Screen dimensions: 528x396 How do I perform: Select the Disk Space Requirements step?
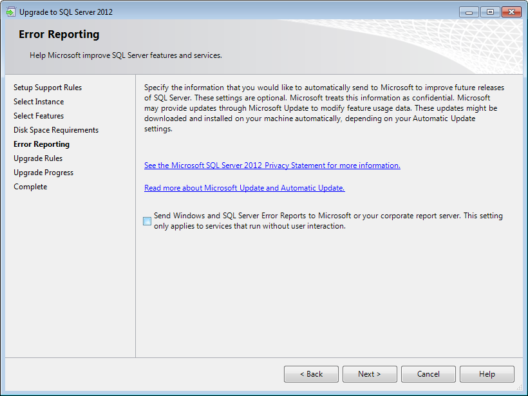56,130
